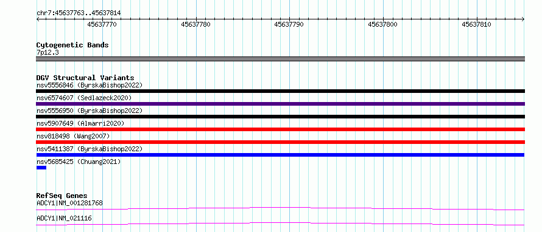Click label nsv5411387 (ByrskaBishop2022)
Viewport: 542px width, 232px height.
pos(89,149)
